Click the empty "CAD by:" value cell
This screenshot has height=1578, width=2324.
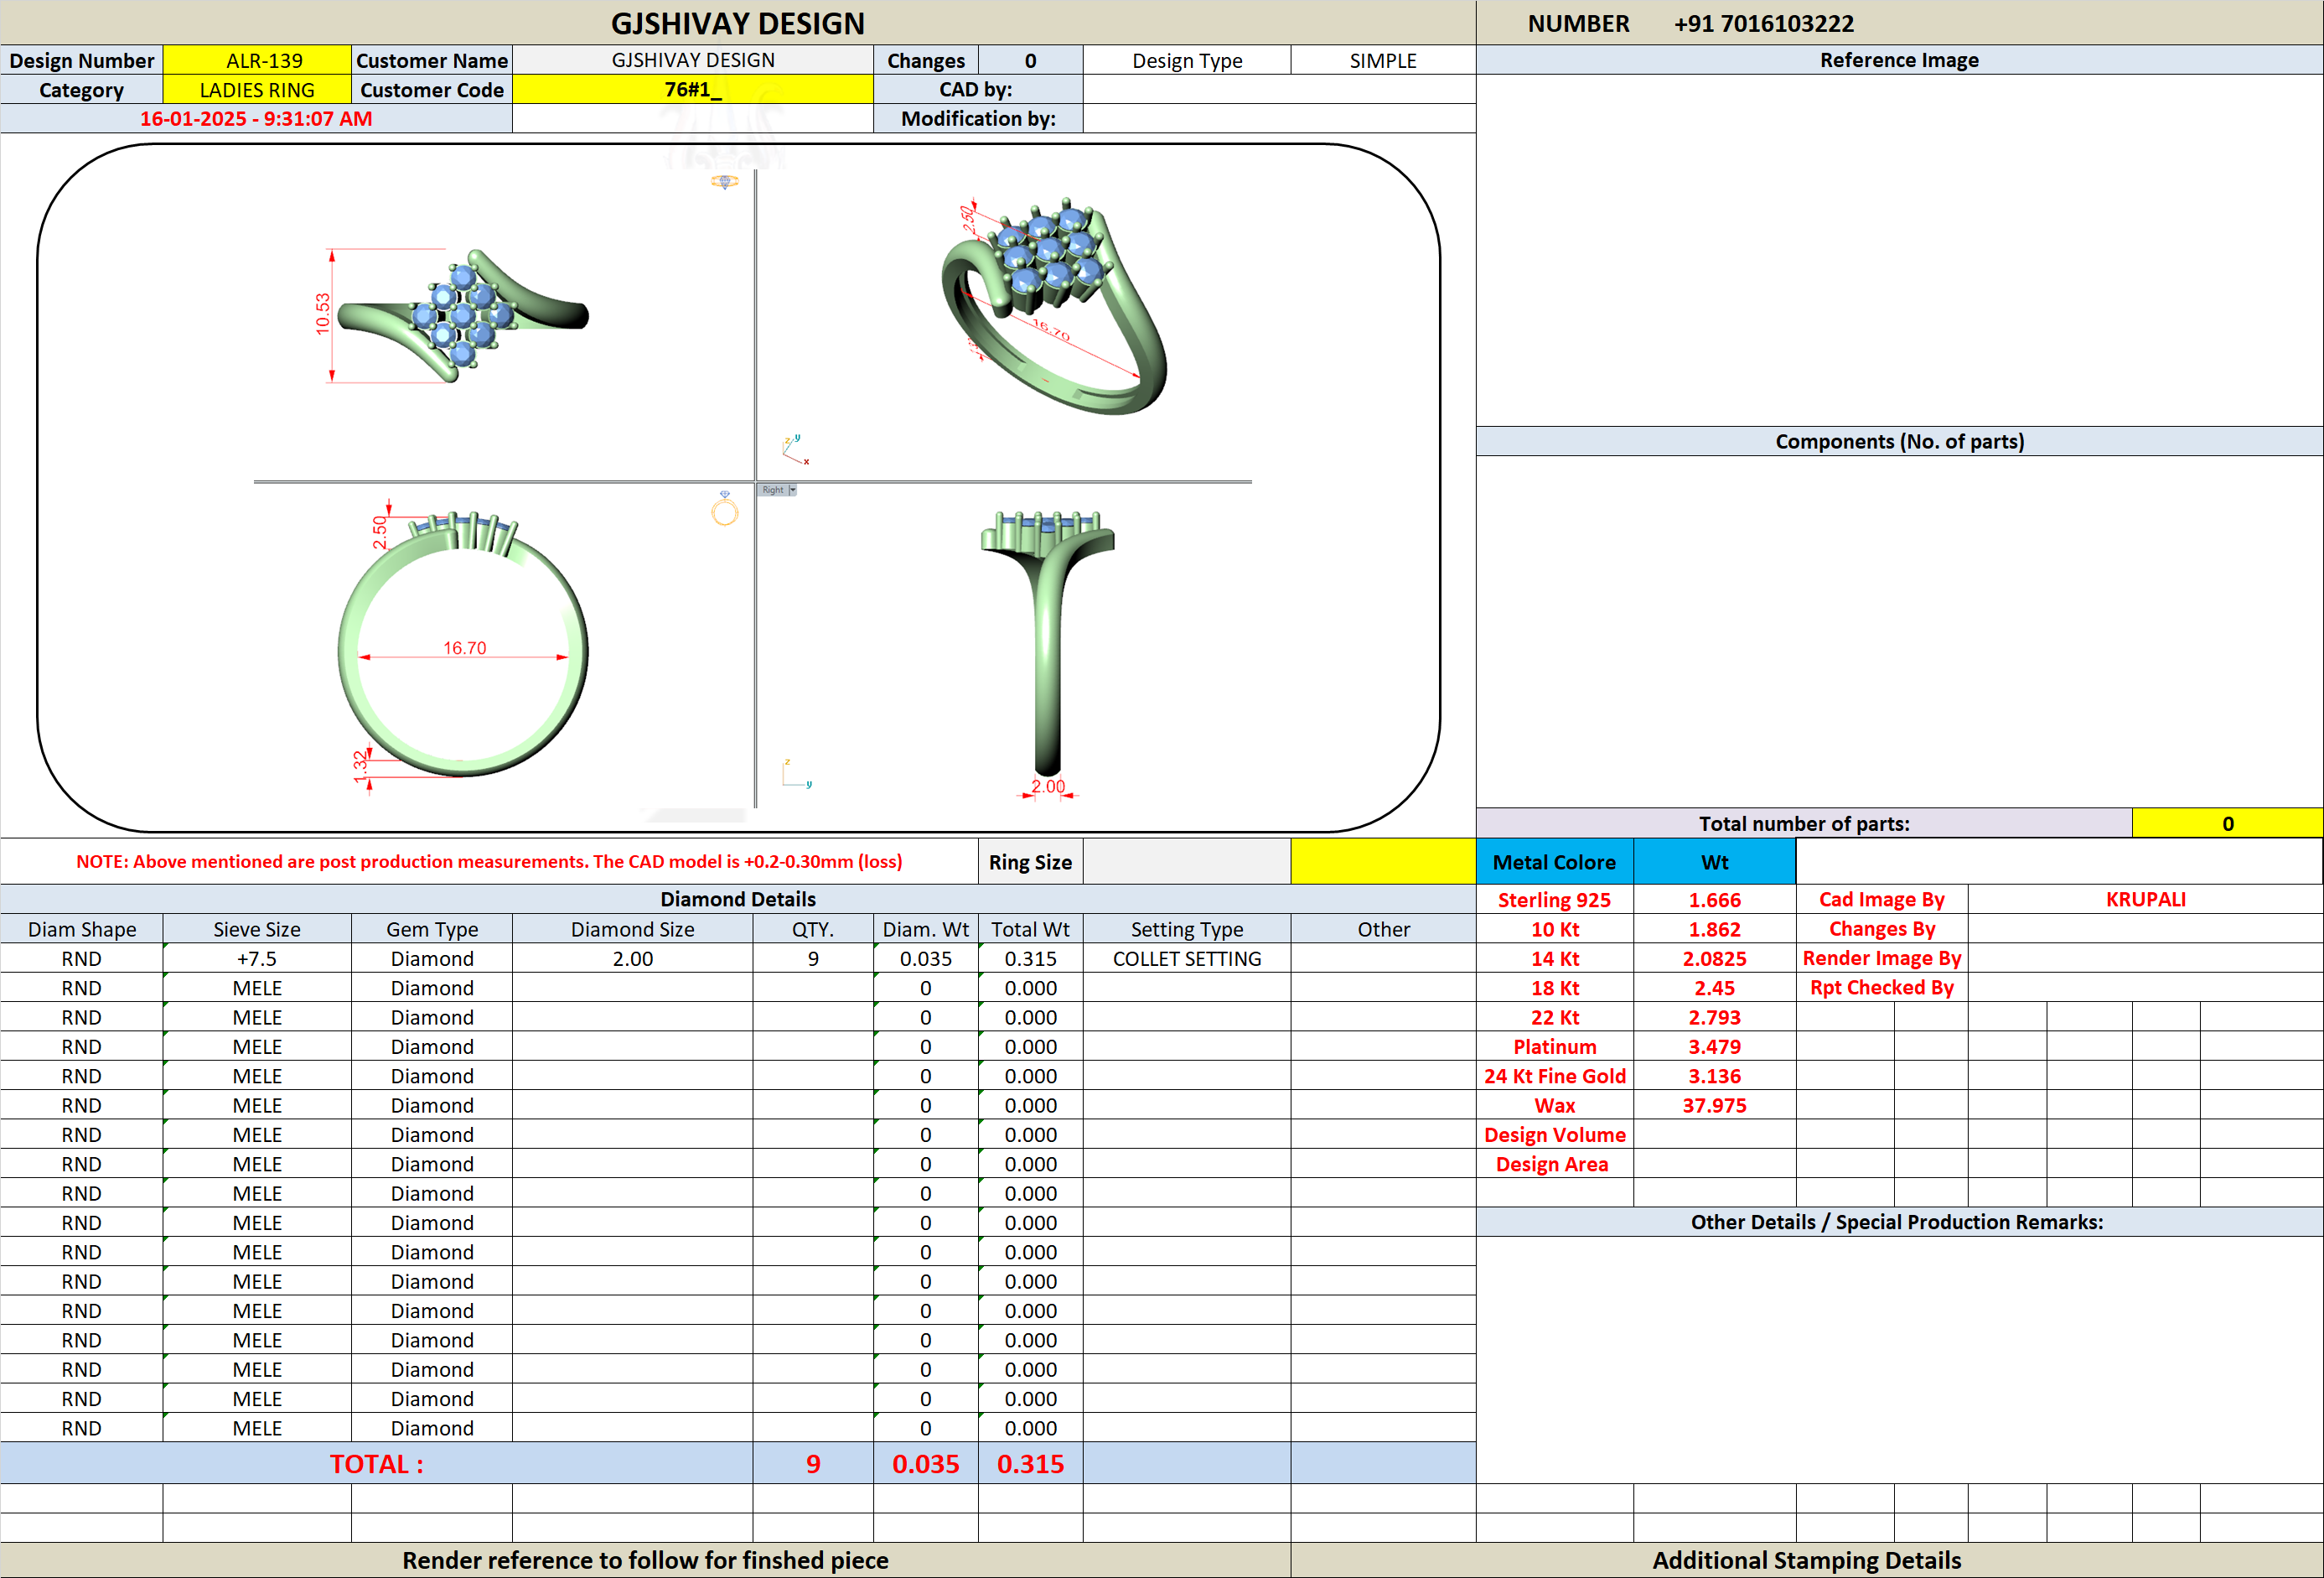point(1279,89)
